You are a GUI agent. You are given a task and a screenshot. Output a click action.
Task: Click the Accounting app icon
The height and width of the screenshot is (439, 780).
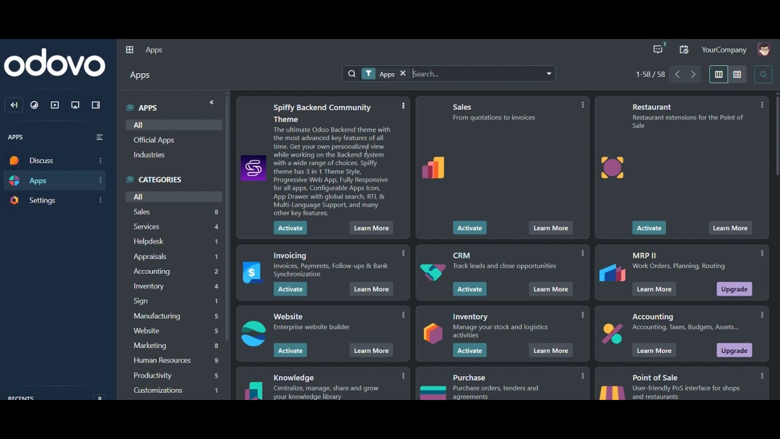point(612,334)
